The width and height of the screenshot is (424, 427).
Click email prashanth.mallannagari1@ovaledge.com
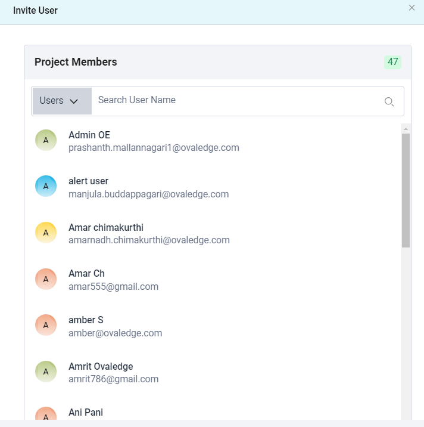154,148
